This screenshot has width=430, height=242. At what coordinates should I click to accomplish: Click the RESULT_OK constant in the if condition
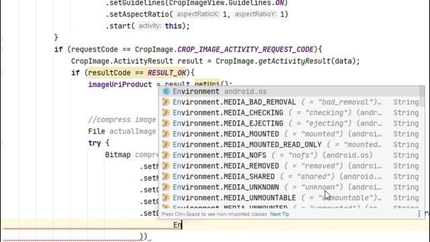tap(167, 73)
